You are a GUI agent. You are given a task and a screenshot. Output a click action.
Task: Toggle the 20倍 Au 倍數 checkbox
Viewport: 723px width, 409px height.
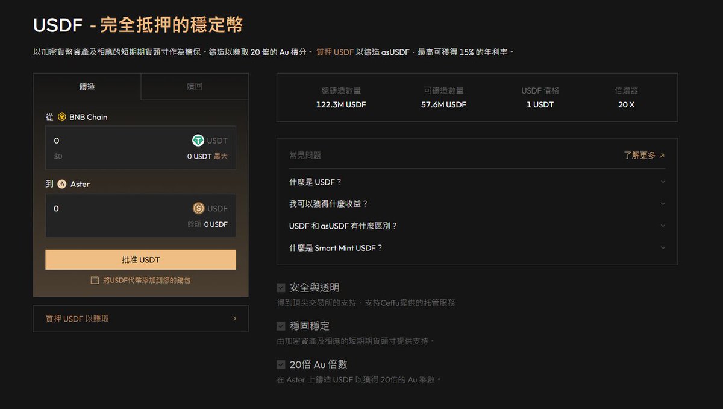(281, 364)
